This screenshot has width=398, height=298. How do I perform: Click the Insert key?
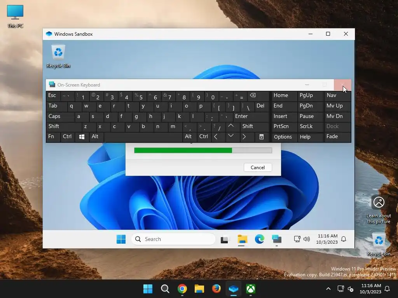pos(285,116)
